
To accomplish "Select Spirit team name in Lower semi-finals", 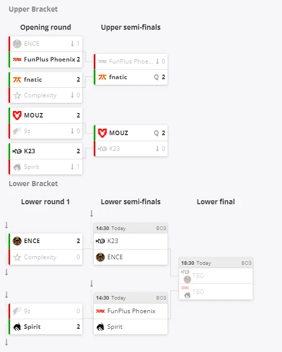I will 115,327.
